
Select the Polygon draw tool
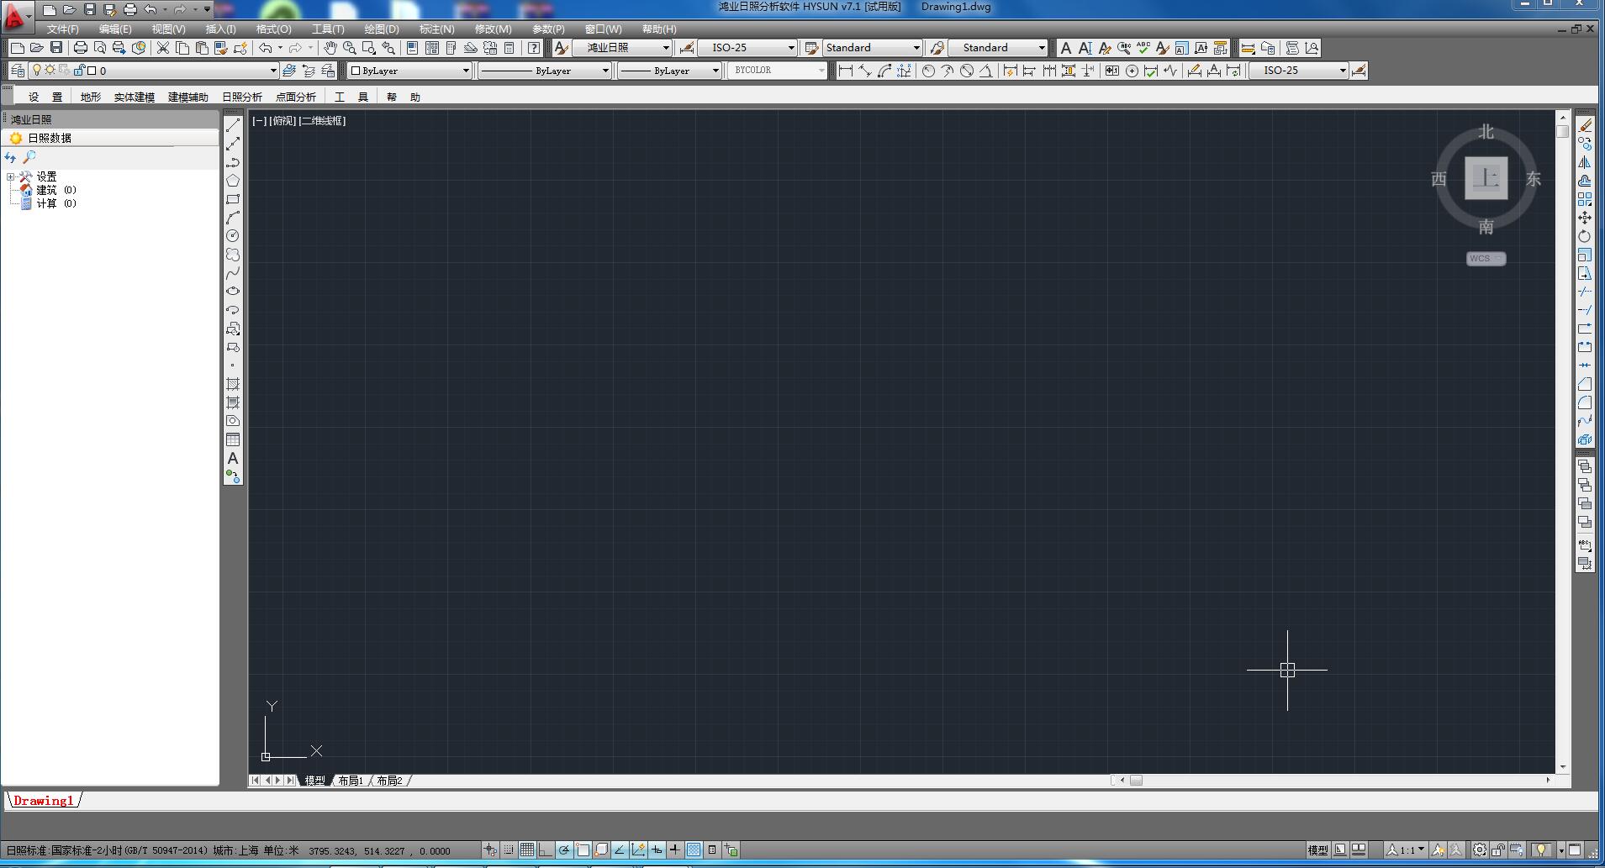point(233,181)
